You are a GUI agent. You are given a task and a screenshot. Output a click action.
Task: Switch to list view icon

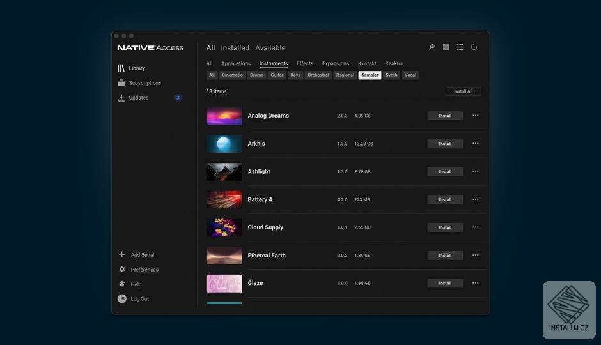pyautogui.click(x=460, y=47)
